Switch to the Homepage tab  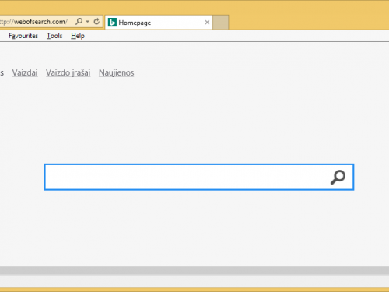159,23
